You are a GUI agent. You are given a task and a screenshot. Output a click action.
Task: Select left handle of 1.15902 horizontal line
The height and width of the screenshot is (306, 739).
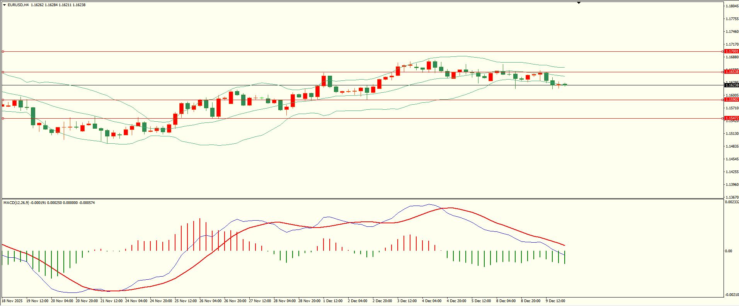3,100
